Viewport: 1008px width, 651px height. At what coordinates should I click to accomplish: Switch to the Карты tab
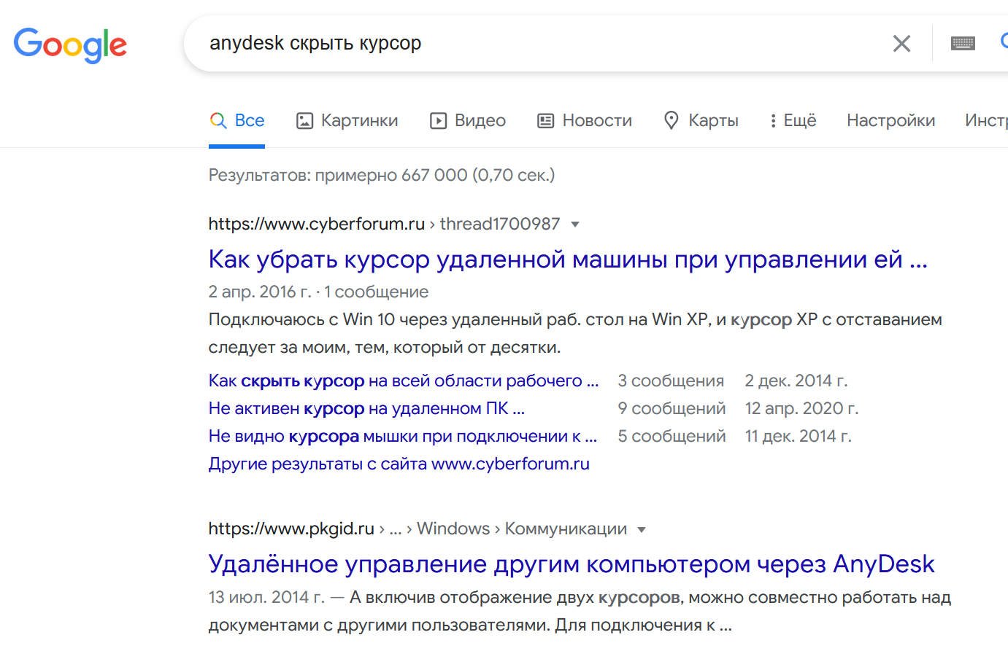pyautogui.click(x=701, y=121)
